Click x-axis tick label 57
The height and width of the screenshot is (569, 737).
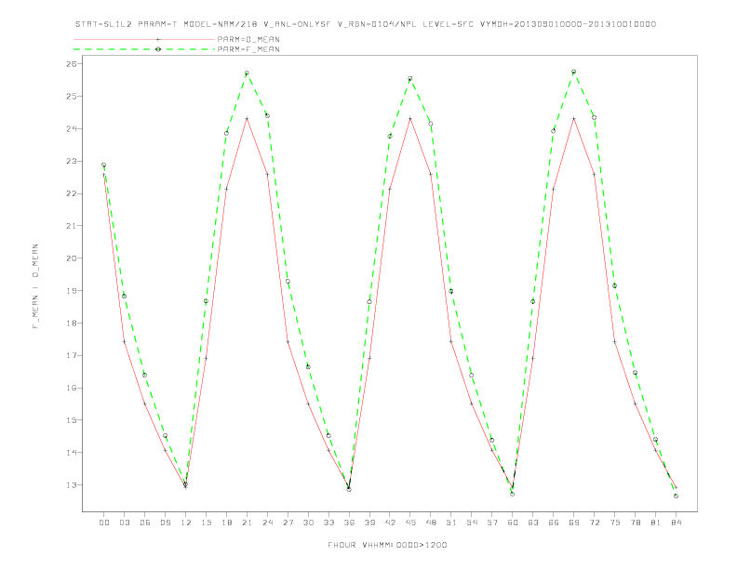pos(492,523)
